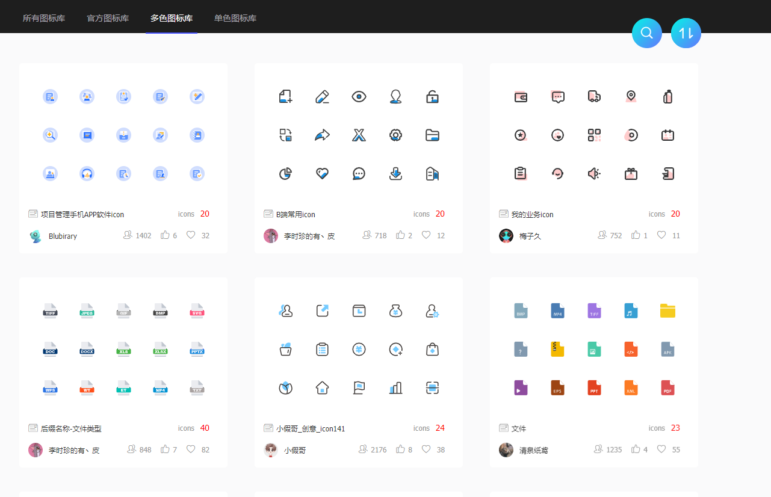Viewport: 771px width, 497px height.
Task: Open 我的业务icon library title
Action: [x=532, y=214]
